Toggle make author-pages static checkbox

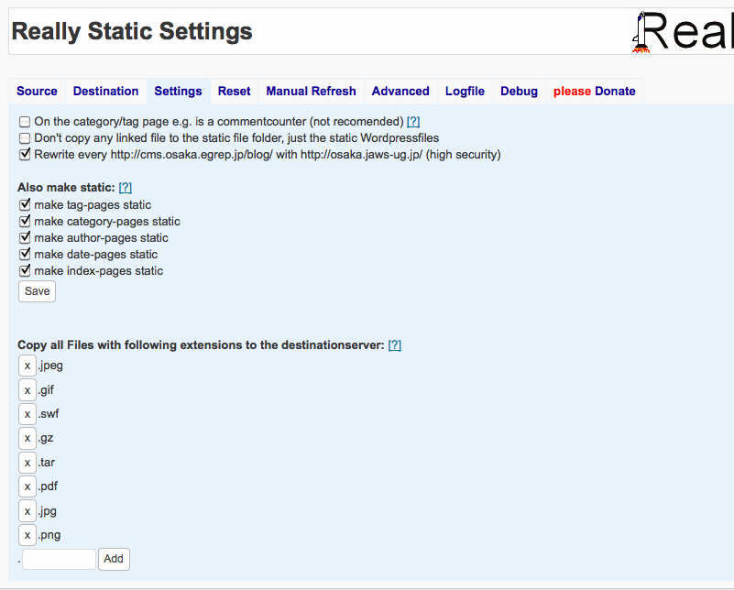point(25,237)
